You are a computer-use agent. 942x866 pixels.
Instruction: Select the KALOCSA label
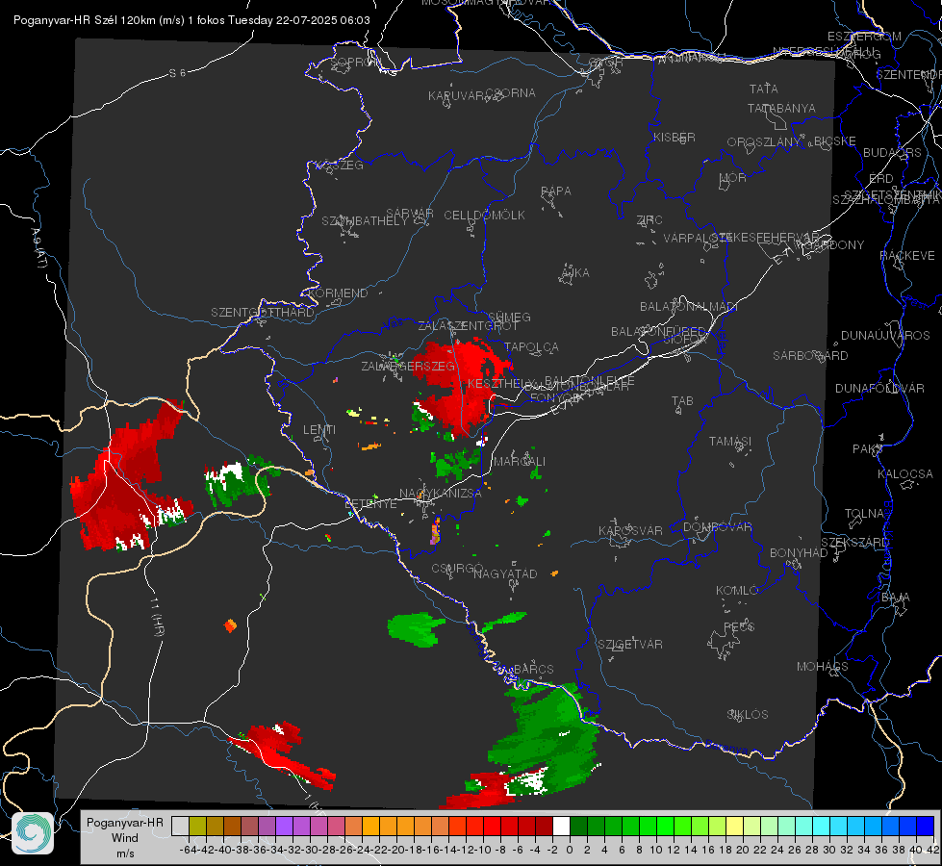(904, 474)
